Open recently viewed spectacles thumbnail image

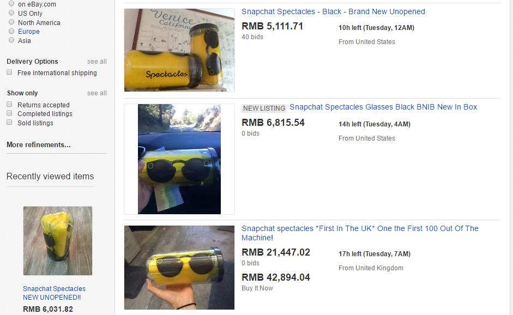(x=58, y=241)
